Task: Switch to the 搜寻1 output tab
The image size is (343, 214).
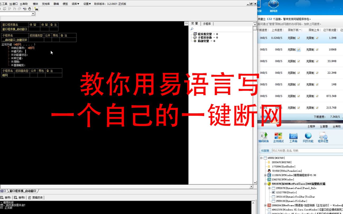Action: coord(6,198)
